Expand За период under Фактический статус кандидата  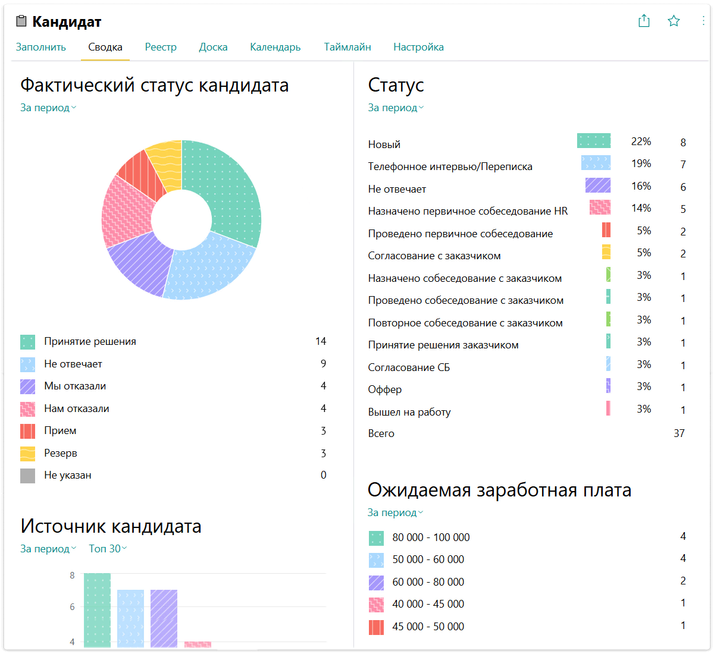point(48,108)
